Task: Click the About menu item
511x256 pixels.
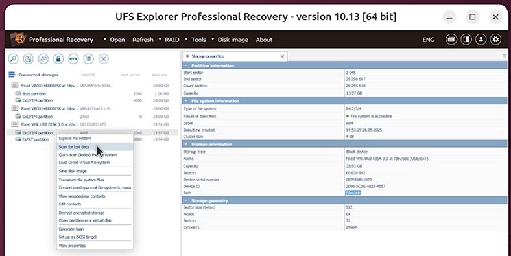Action: point(264,40)
